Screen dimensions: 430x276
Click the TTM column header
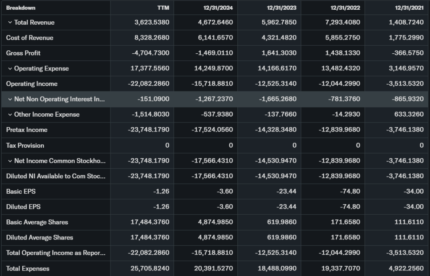click(163, 8)
